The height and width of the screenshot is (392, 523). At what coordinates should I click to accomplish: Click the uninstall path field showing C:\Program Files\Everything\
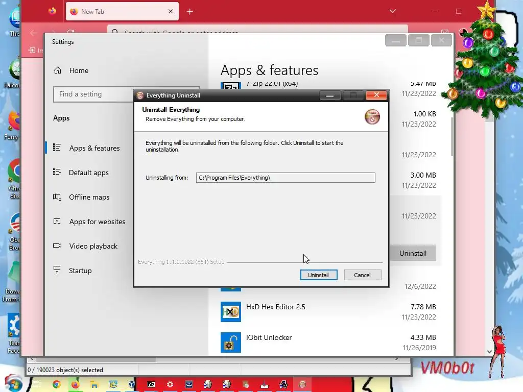(286, 178)
